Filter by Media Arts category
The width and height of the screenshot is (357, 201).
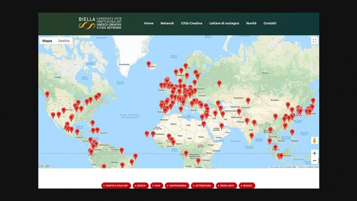(x=226, y=185)
